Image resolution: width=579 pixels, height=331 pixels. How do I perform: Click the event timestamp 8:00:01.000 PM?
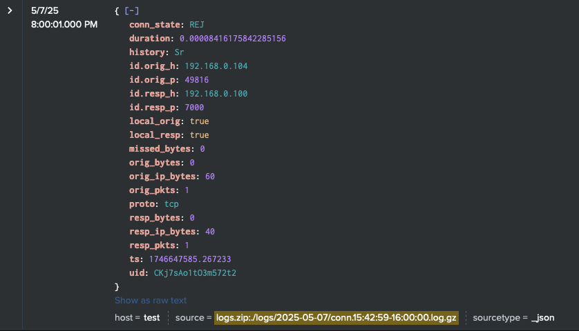point(64,25)
